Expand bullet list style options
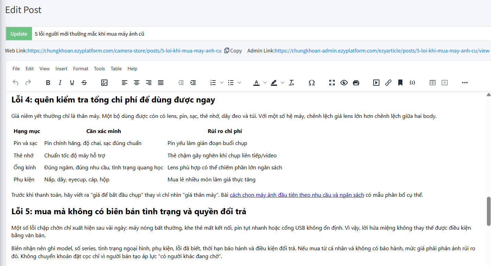The image size is (491, 266). click(239, 83)
